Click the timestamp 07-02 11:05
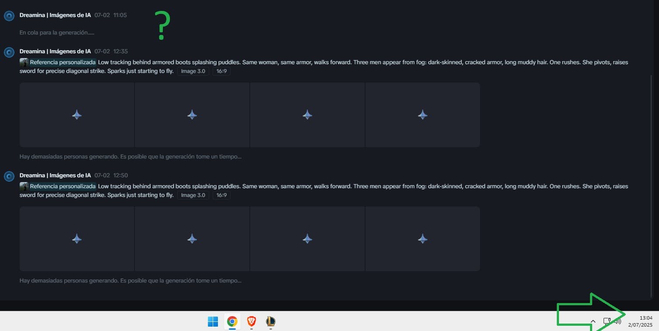 click(x=110, y=15)
